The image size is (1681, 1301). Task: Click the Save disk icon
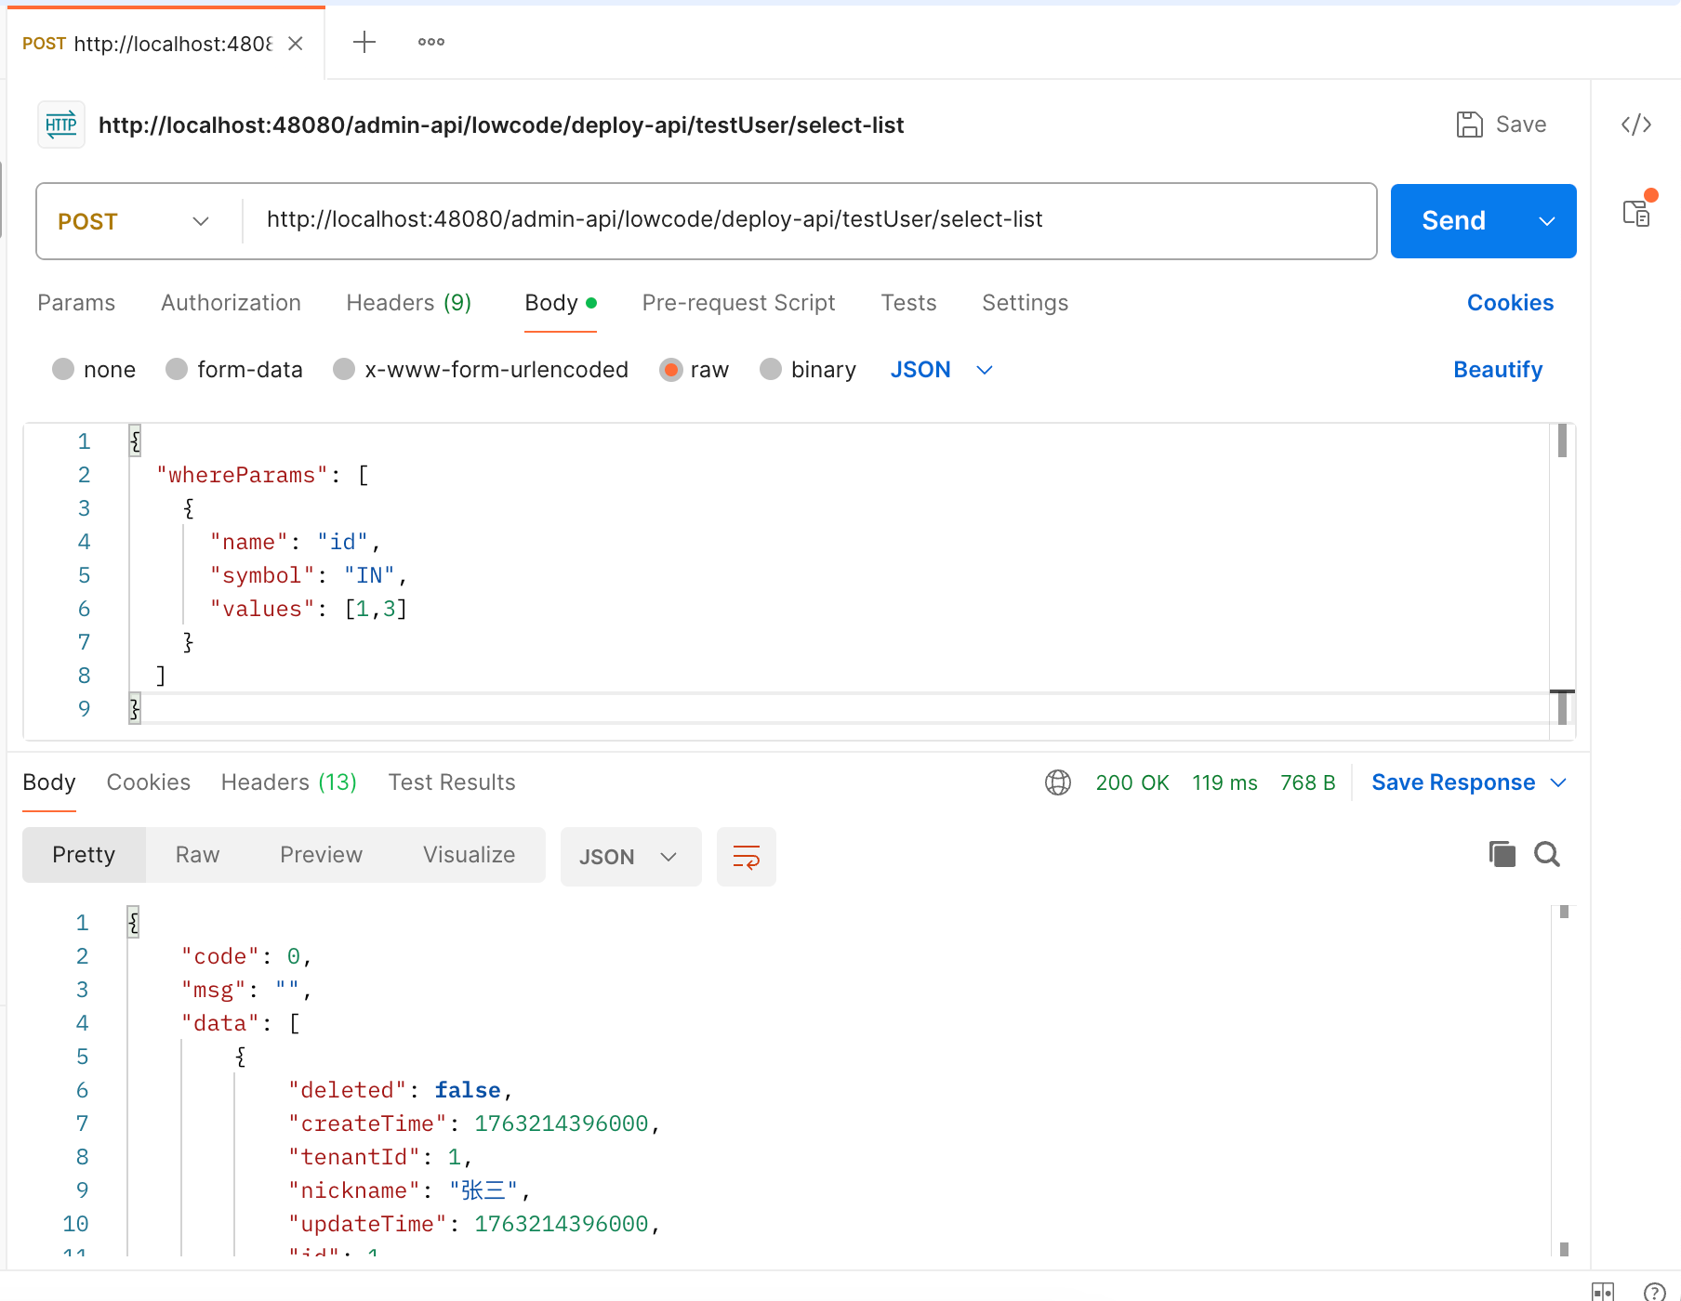click(x=1469, y=125)
